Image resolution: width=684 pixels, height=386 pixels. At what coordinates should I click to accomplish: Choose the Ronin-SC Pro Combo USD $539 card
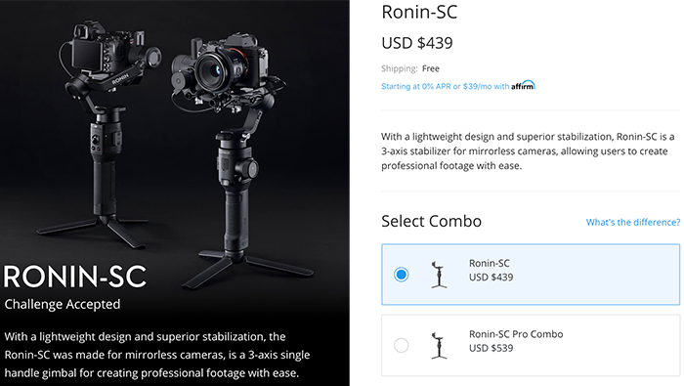(531, 345)
